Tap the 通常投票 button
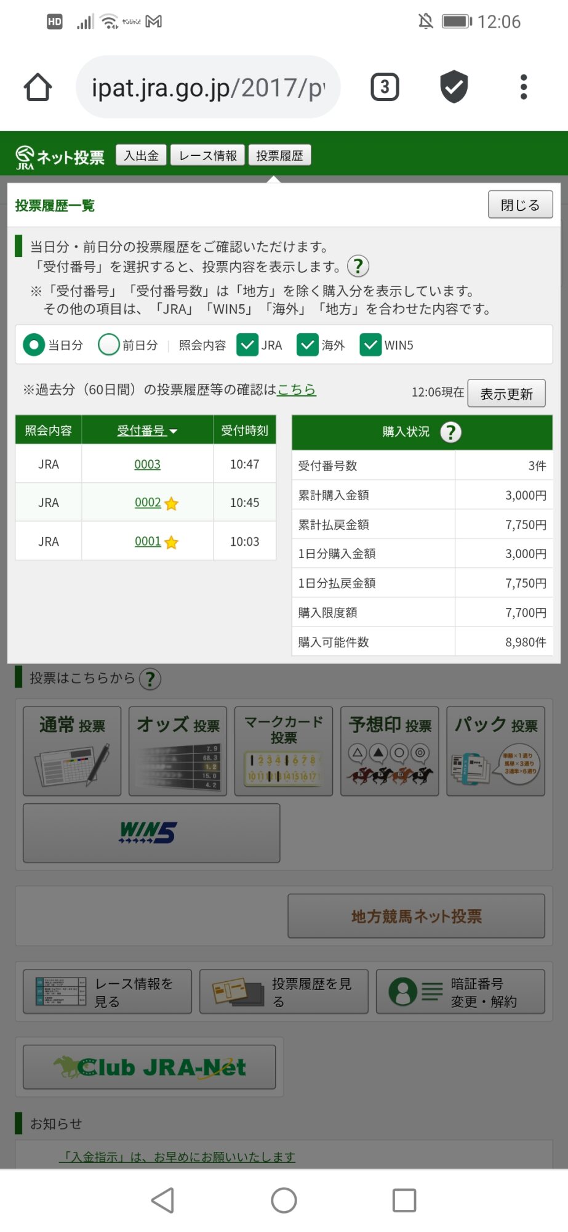 (x=72, y=752)
